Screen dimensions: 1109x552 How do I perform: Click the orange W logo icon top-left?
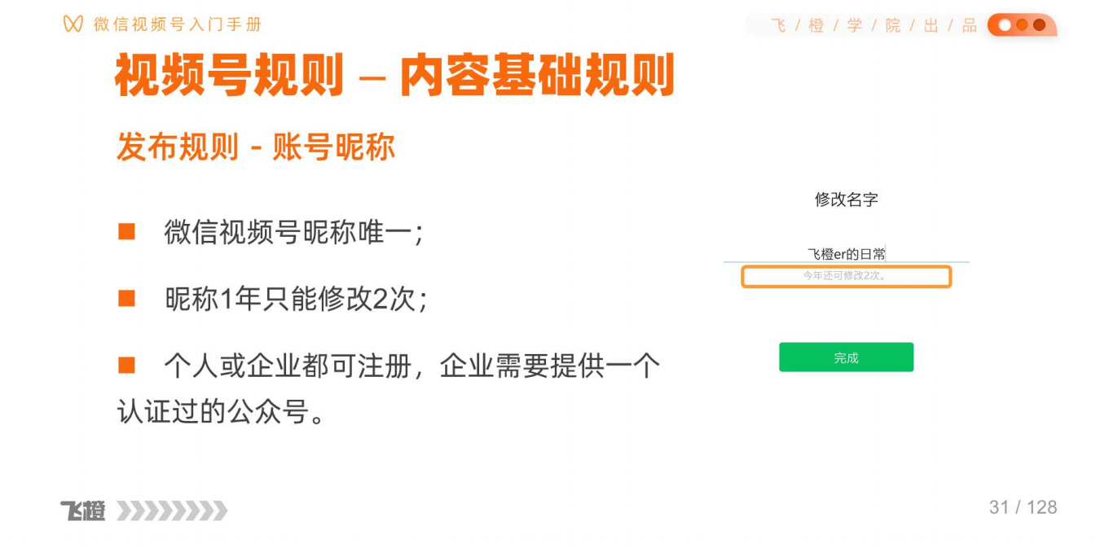click(71, 24)
